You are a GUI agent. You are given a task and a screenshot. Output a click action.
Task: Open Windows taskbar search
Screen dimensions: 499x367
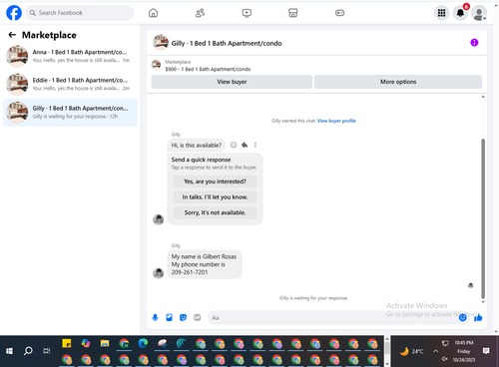(x=28, y=351)
